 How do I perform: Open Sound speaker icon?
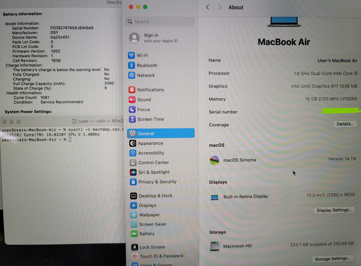[132, 100]
